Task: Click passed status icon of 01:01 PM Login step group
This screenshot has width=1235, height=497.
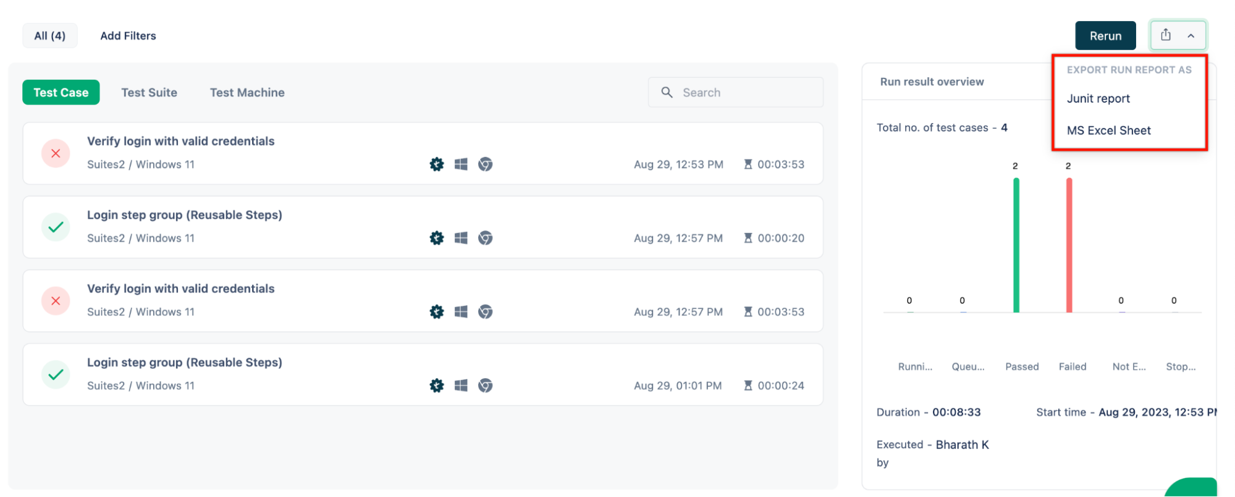Action: coord(56,375)
